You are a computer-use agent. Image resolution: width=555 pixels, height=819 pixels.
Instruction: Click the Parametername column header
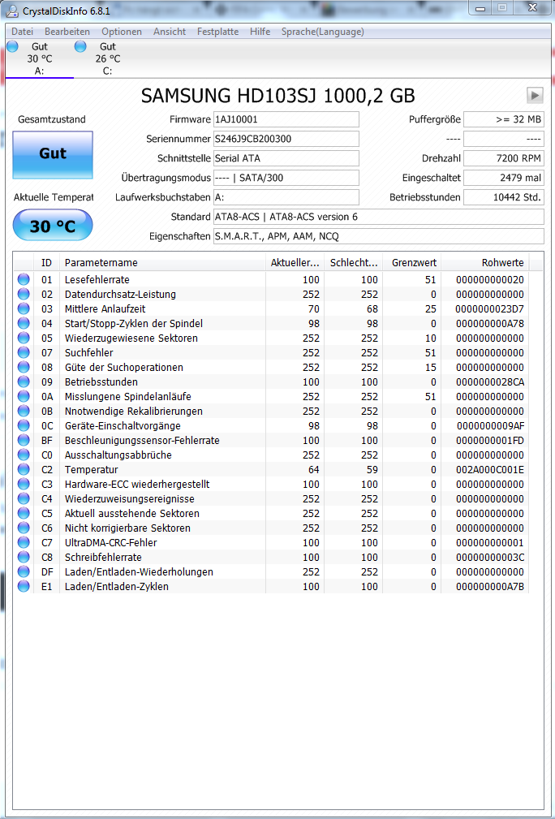(162, 263)
